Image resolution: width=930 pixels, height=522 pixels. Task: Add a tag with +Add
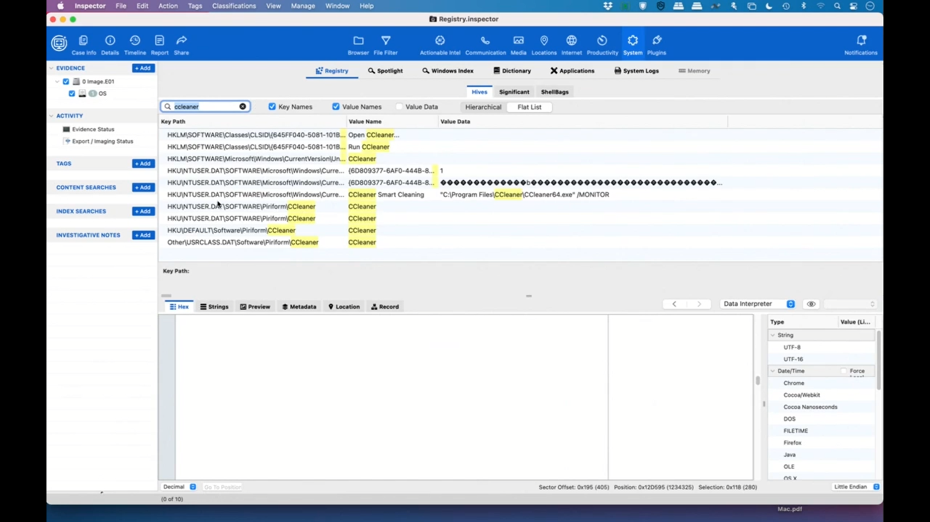coord(143,164)
